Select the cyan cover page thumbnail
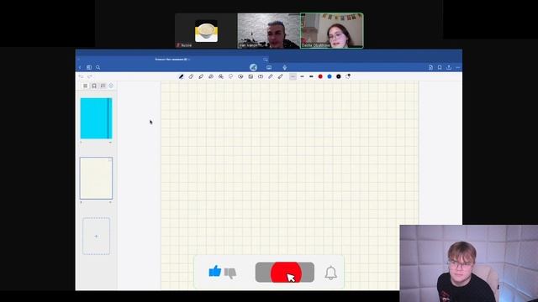The height and width of the screenshot is (302, 538). [96, 118]
